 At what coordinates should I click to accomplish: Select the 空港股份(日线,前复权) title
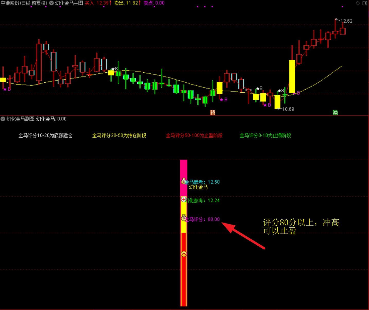pos(24,3)
